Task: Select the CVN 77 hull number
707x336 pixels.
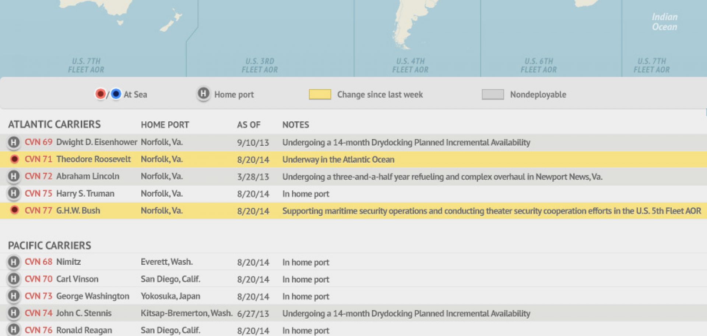Action: [x=39, y=210]
